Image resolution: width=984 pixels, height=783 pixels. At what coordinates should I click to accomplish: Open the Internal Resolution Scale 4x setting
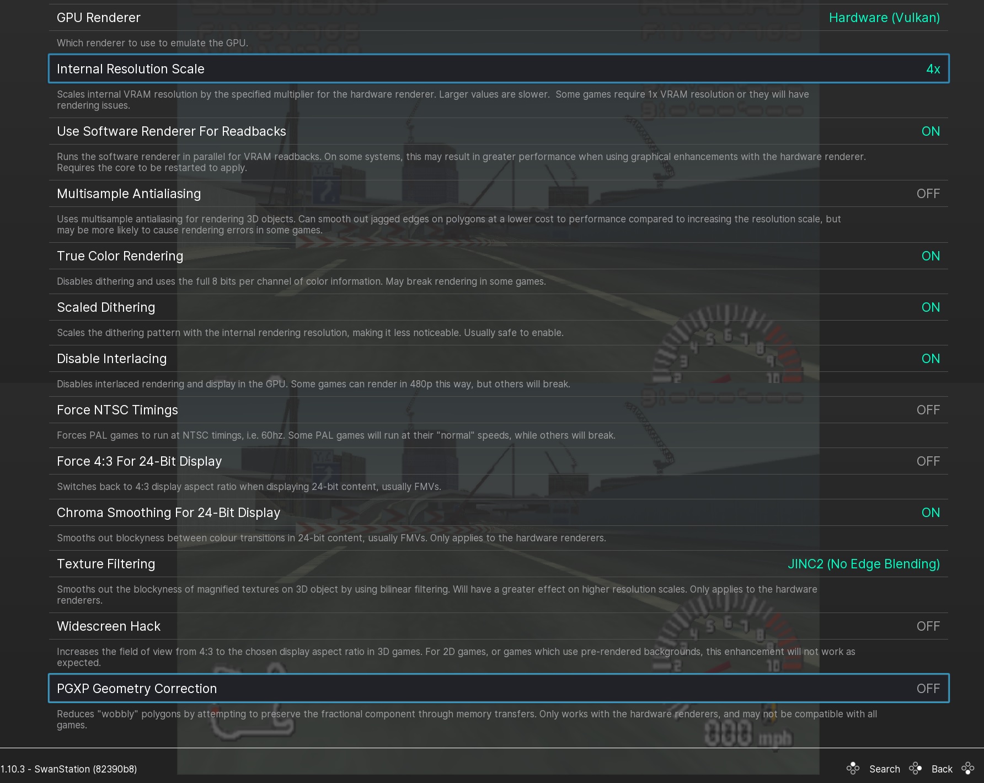499,69
